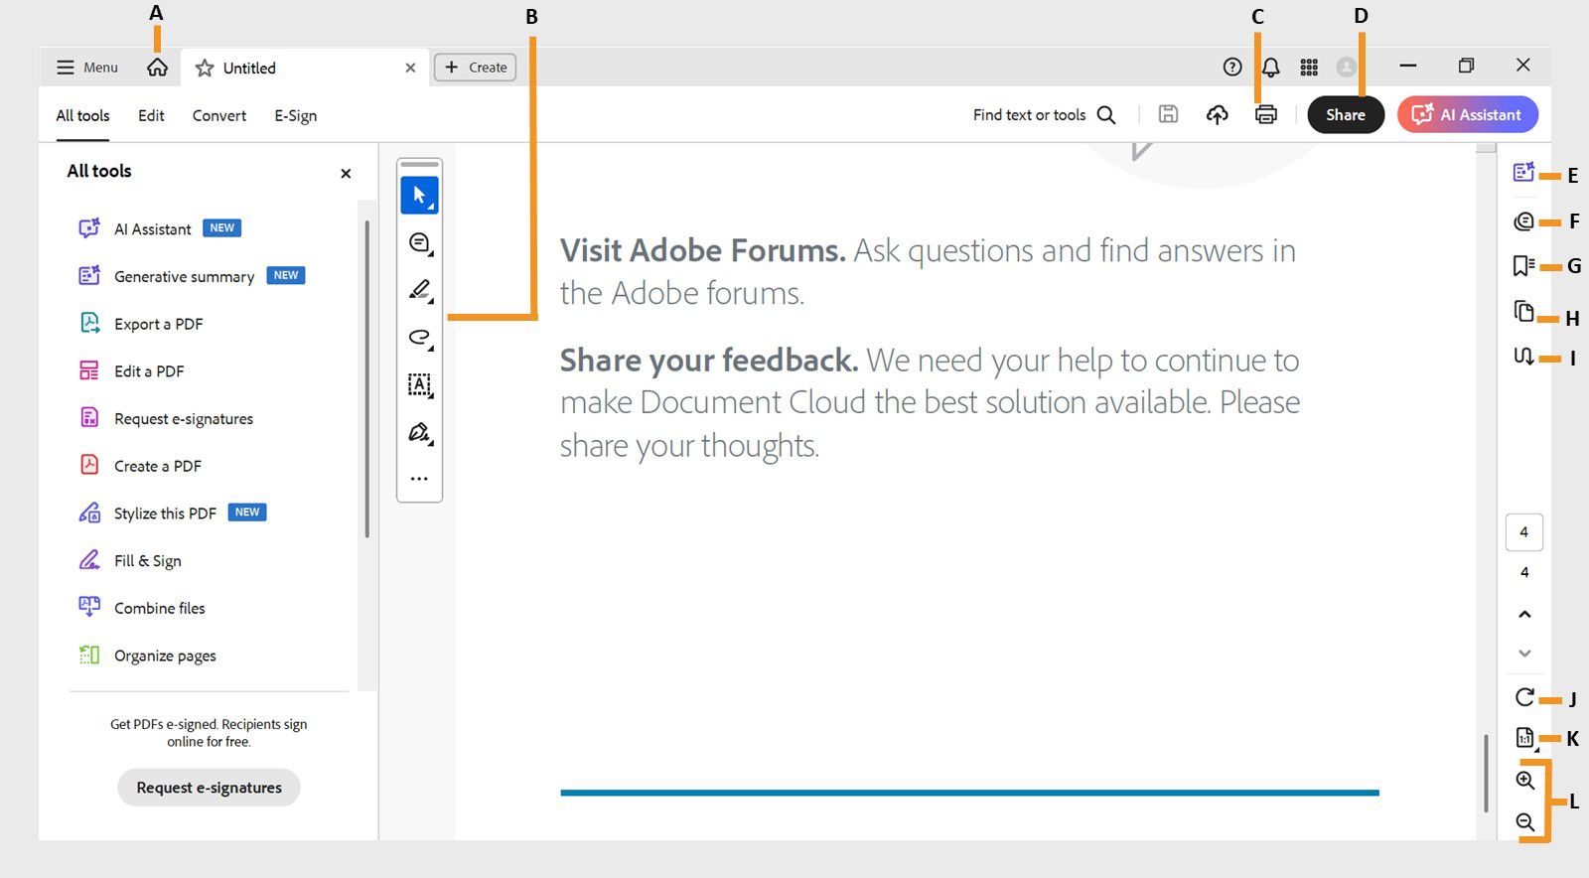Switch to the Convert tab
The image size is (1589, 878).
(218, 115)
